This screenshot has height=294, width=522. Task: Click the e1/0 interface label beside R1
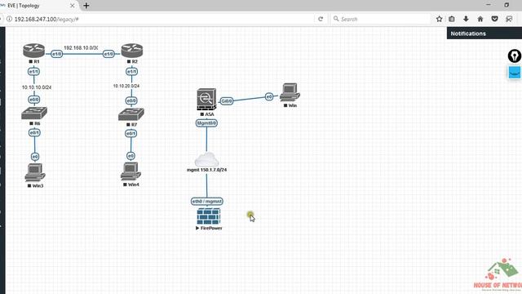tap(57, 54)
